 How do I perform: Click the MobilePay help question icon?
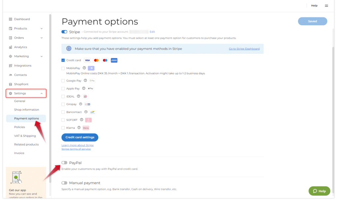[x=84, y=68]
